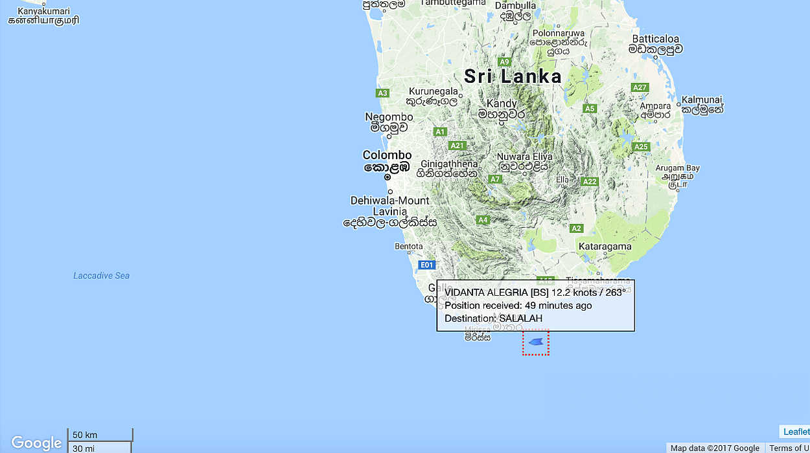Click the Map data ©2017 Google attribution
810x453 pixels.
point(715,448)
